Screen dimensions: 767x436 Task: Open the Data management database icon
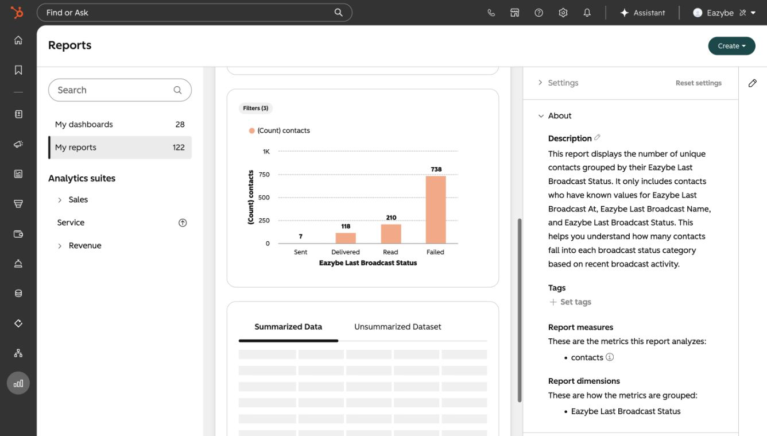tap(18, 294)
